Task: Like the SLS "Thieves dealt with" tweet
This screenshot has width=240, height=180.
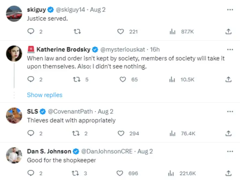Action: (121, 133)
